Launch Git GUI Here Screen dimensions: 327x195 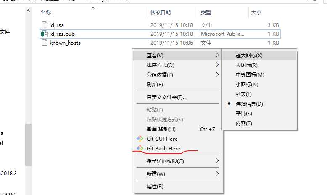(177, 139)
